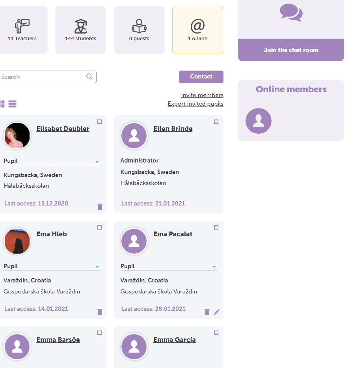
Task: Click Ema Hleb's profile photo
Action: [x=17, y=241]
